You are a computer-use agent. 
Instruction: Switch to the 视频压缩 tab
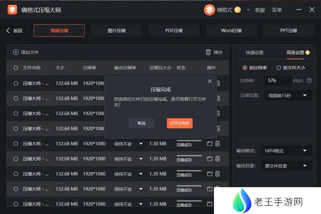click(59, 31)
